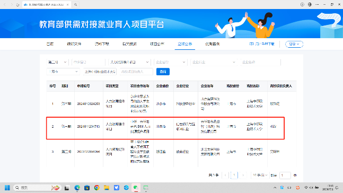Click application number 2024010324263
343x193 pixels.
point(89,104)
